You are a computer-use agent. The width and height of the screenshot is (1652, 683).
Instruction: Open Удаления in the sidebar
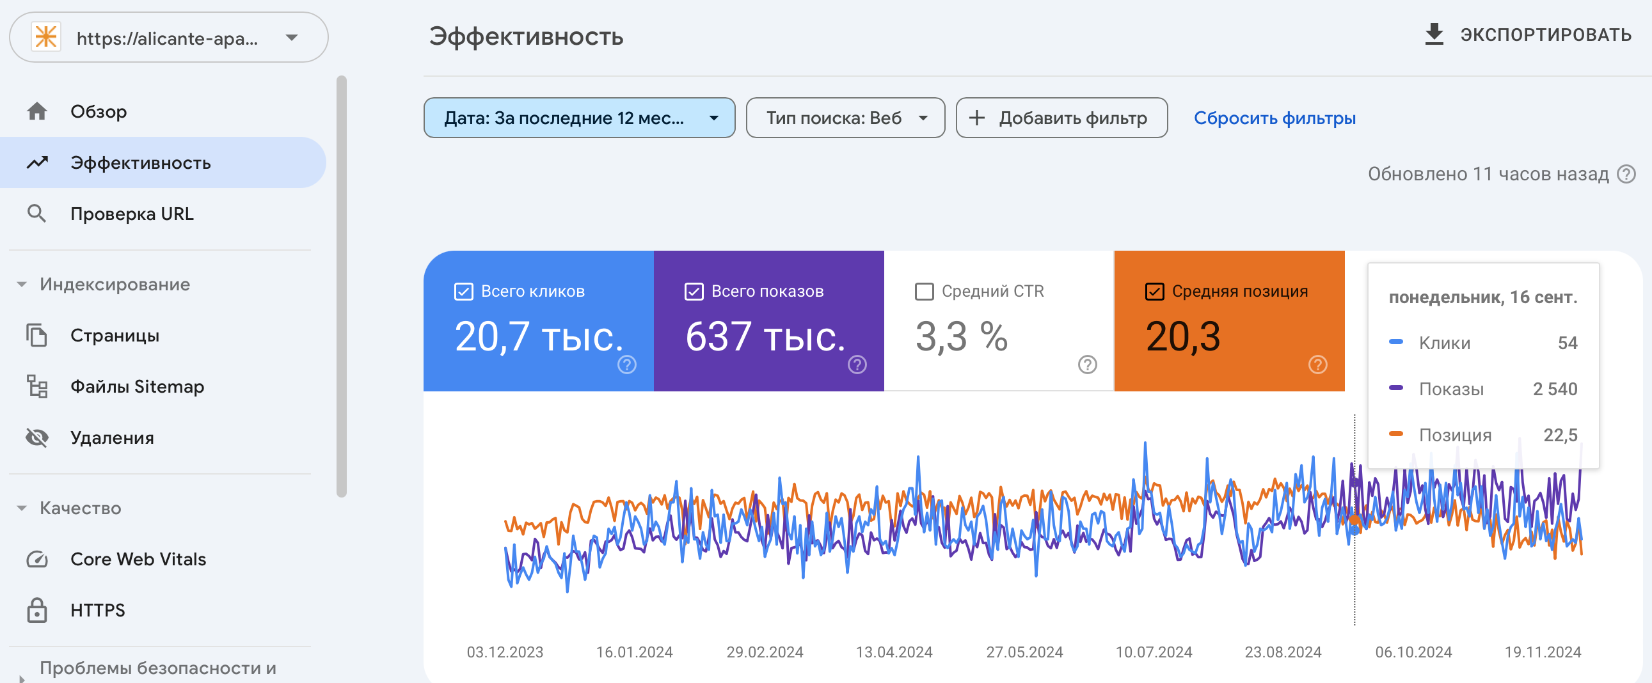(163, 437)
